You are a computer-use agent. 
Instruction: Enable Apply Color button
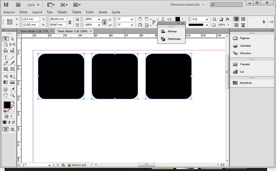pyautogui.click(x=5, y=122)
